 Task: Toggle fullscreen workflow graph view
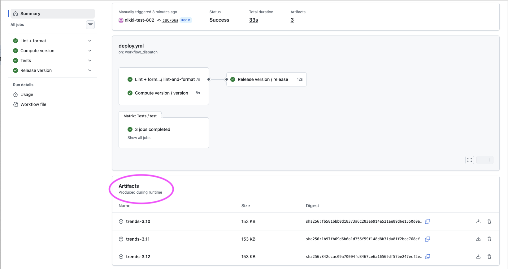470,160
